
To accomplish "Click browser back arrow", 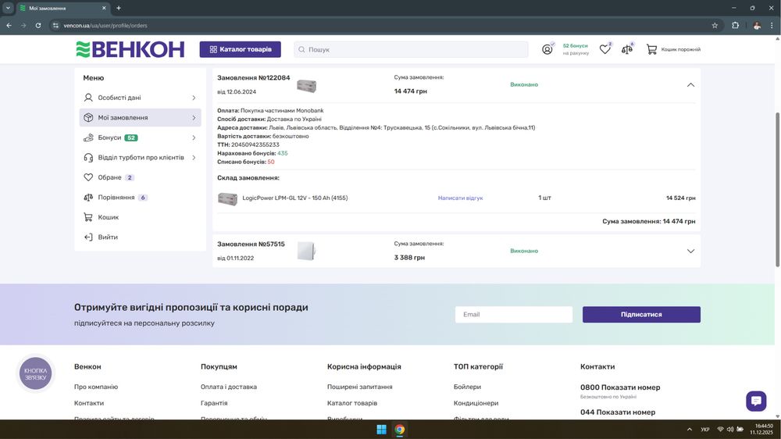I will point(9,26).
